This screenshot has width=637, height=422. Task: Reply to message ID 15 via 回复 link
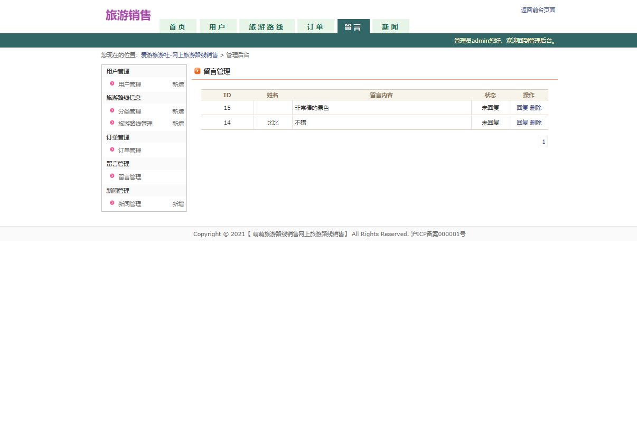pos(522,107)
